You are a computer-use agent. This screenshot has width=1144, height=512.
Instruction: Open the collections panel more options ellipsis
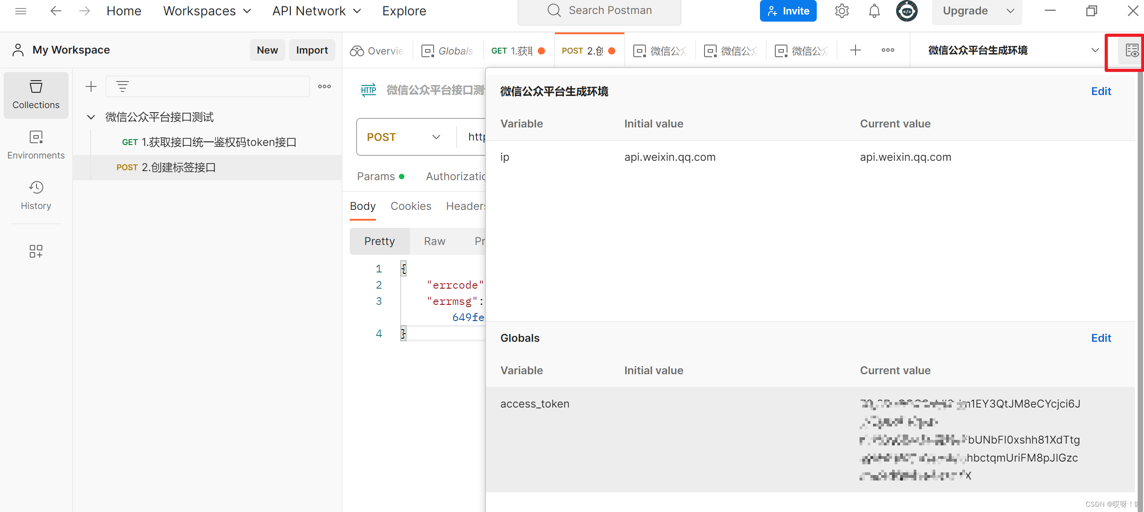tap(325, 86)
